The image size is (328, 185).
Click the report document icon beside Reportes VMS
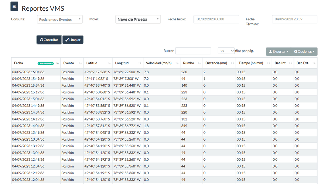[x=14, y=6]
